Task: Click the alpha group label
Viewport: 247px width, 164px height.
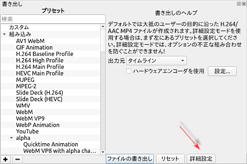Action: click(x=23, y=138)
